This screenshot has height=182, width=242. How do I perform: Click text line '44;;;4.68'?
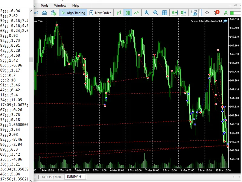(10, 55)
